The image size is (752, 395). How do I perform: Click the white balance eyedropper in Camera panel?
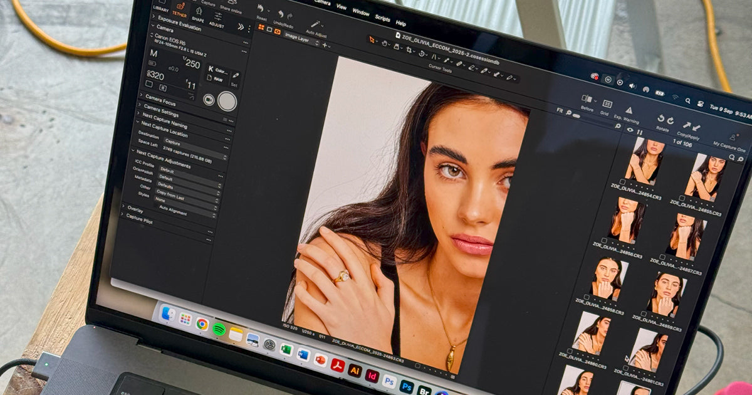pos(236,75)
